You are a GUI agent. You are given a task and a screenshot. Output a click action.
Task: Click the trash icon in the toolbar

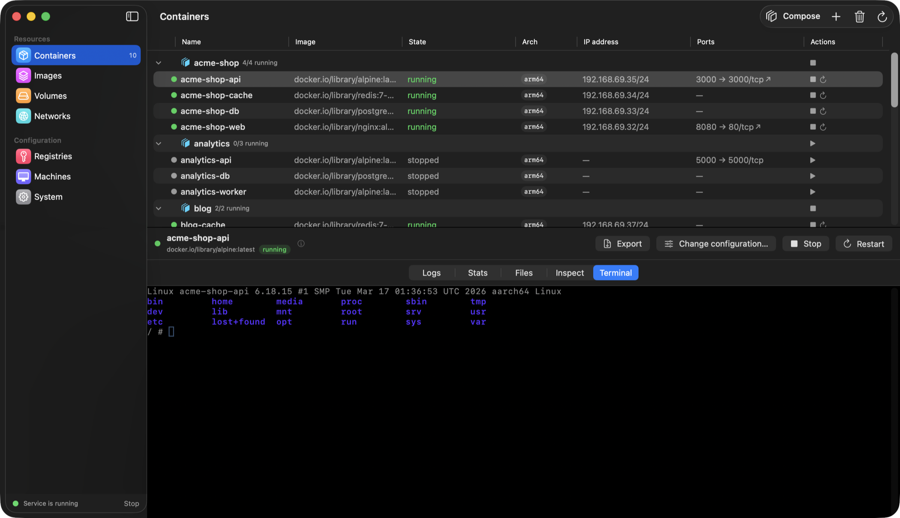pyautogui.click(x=859, y=16)
